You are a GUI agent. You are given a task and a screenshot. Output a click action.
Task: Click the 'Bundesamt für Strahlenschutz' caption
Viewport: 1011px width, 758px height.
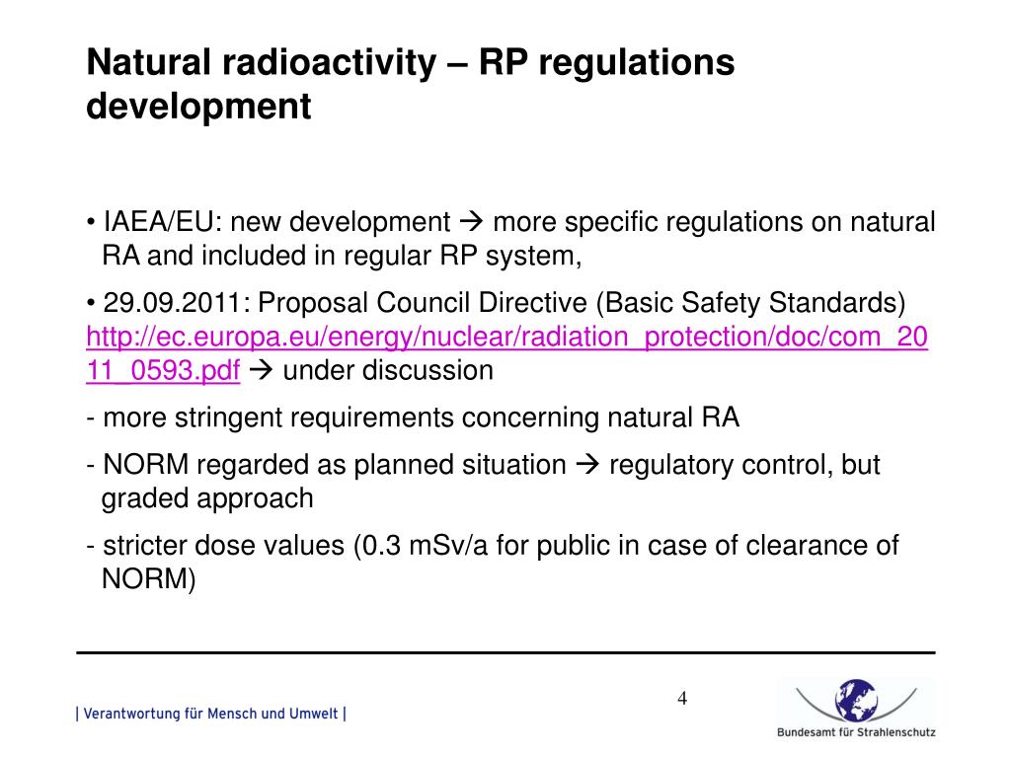coord(856,732)
